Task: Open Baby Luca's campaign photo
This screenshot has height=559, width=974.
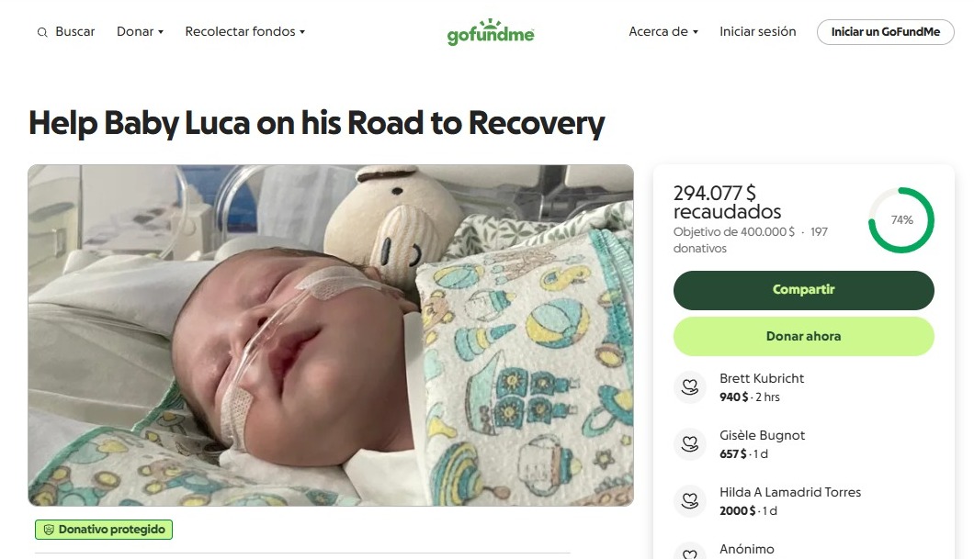Action: click(x=331, y=335)
